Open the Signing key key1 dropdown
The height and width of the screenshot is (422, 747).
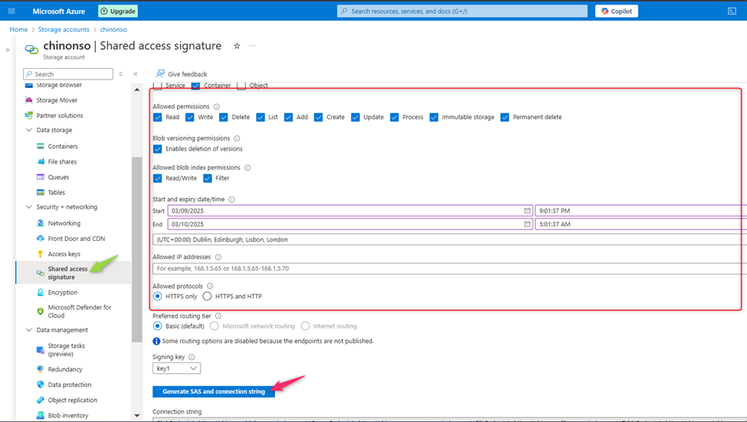point(176,368)
